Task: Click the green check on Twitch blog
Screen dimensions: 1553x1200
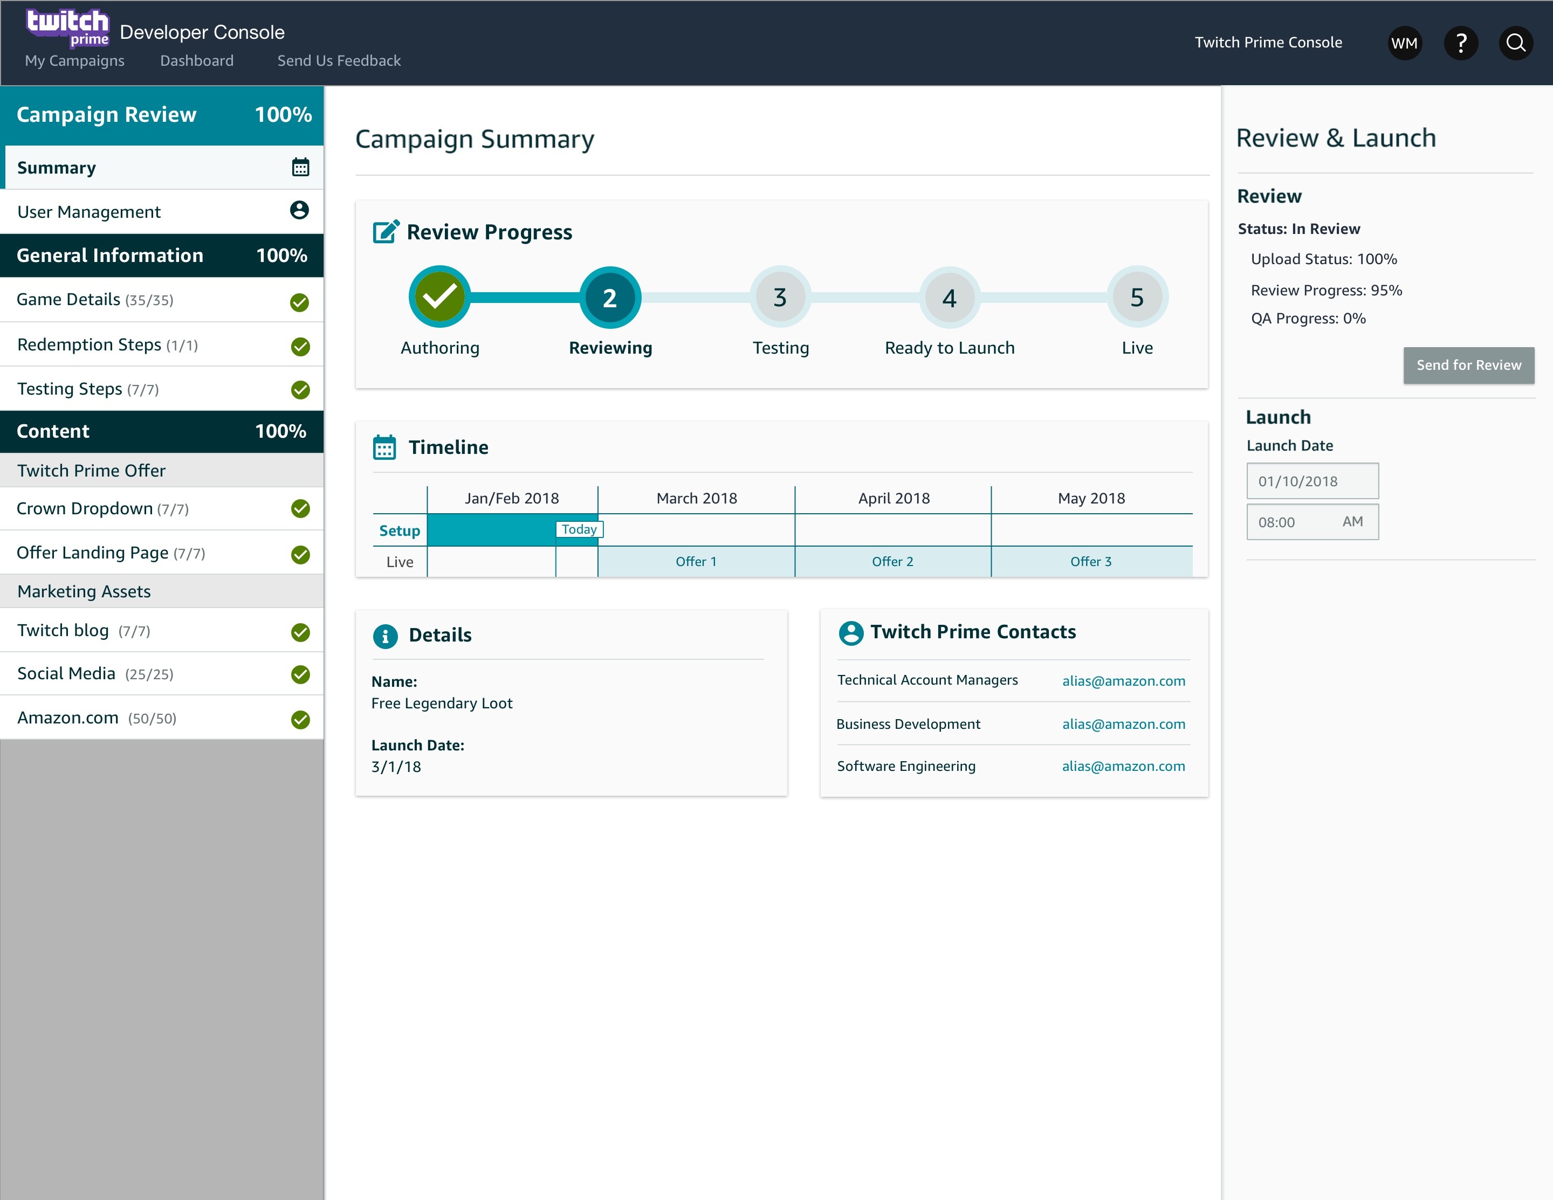Action: tap(300, 632)
